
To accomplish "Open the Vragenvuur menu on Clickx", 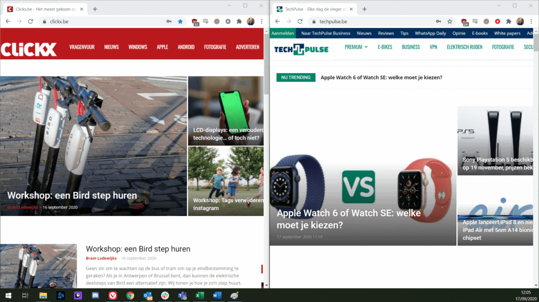I will [x=82, y=47].
